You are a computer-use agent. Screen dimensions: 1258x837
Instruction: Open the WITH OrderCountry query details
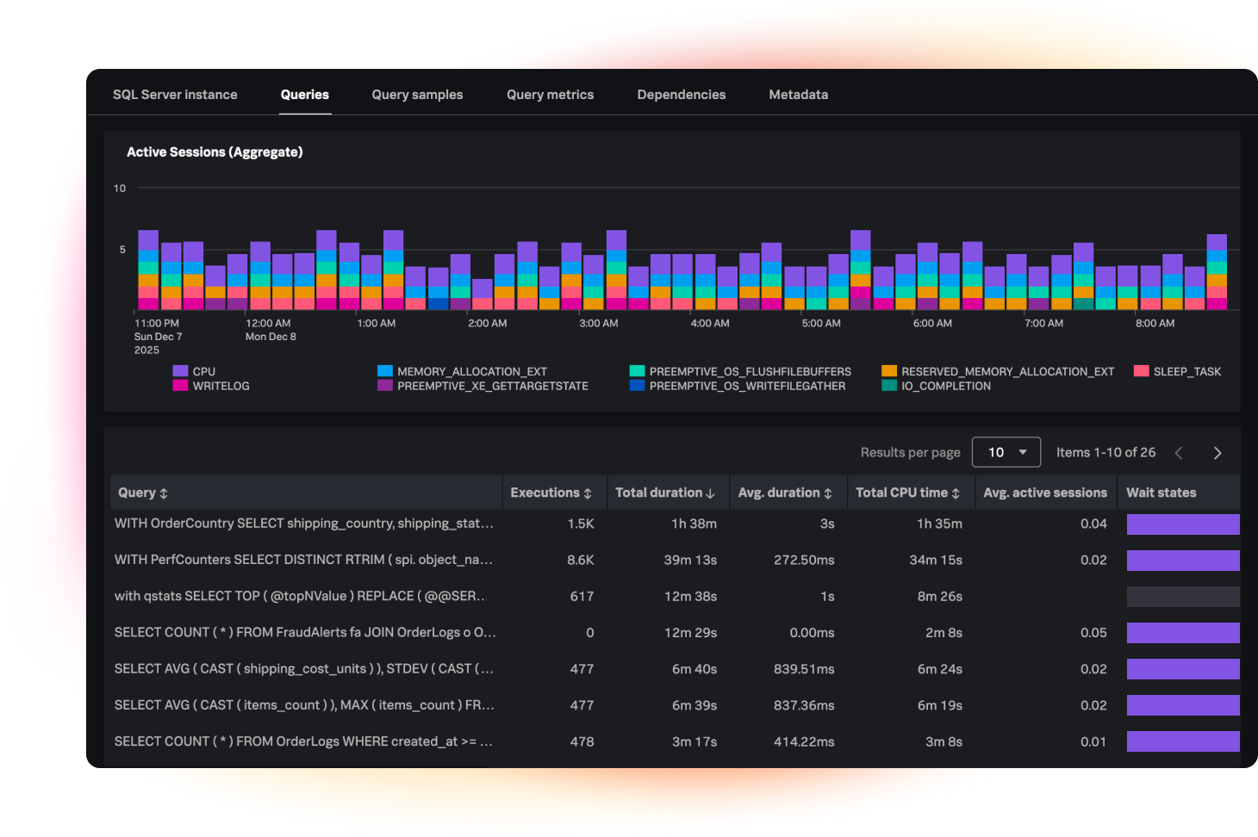pos(304,524)
